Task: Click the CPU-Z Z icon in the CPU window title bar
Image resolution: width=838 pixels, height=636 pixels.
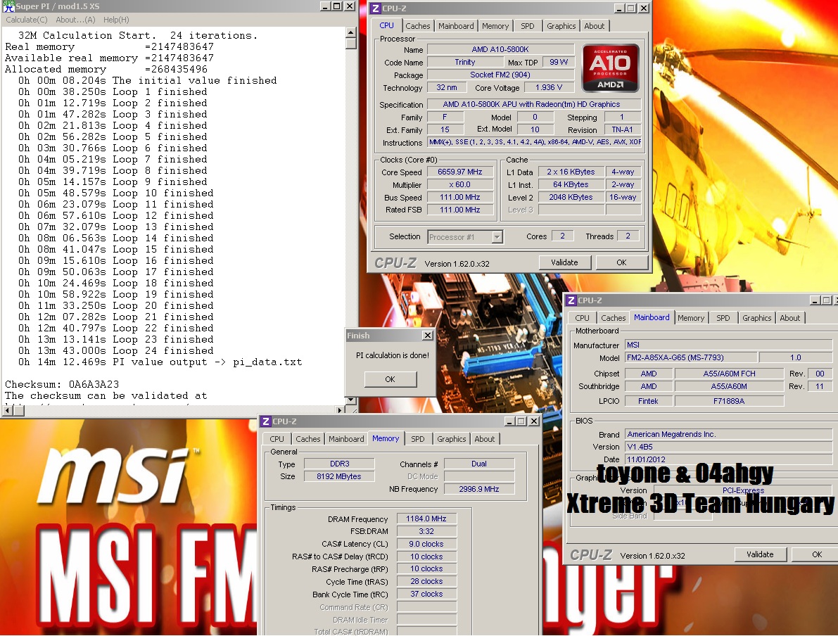Action: click(376, 8)
